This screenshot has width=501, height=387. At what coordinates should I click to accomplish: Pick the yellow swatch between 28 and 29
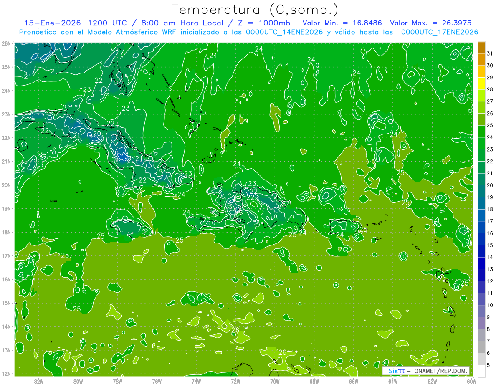coord(482,83)
